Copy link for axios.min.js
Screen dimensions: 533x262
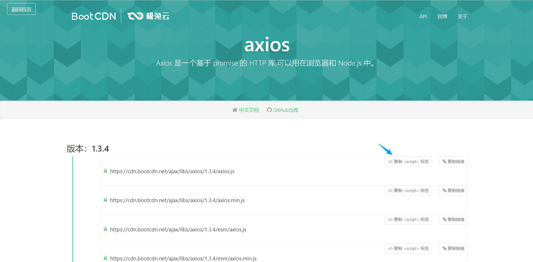[453, 191]
